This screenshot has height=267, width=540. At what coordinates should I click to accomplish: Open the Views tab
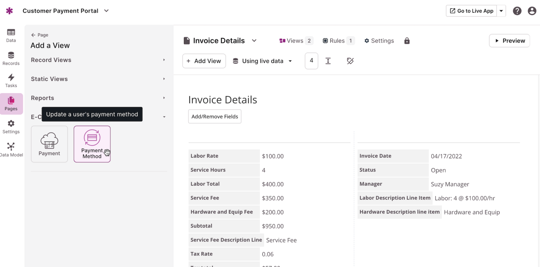point(295,41)
